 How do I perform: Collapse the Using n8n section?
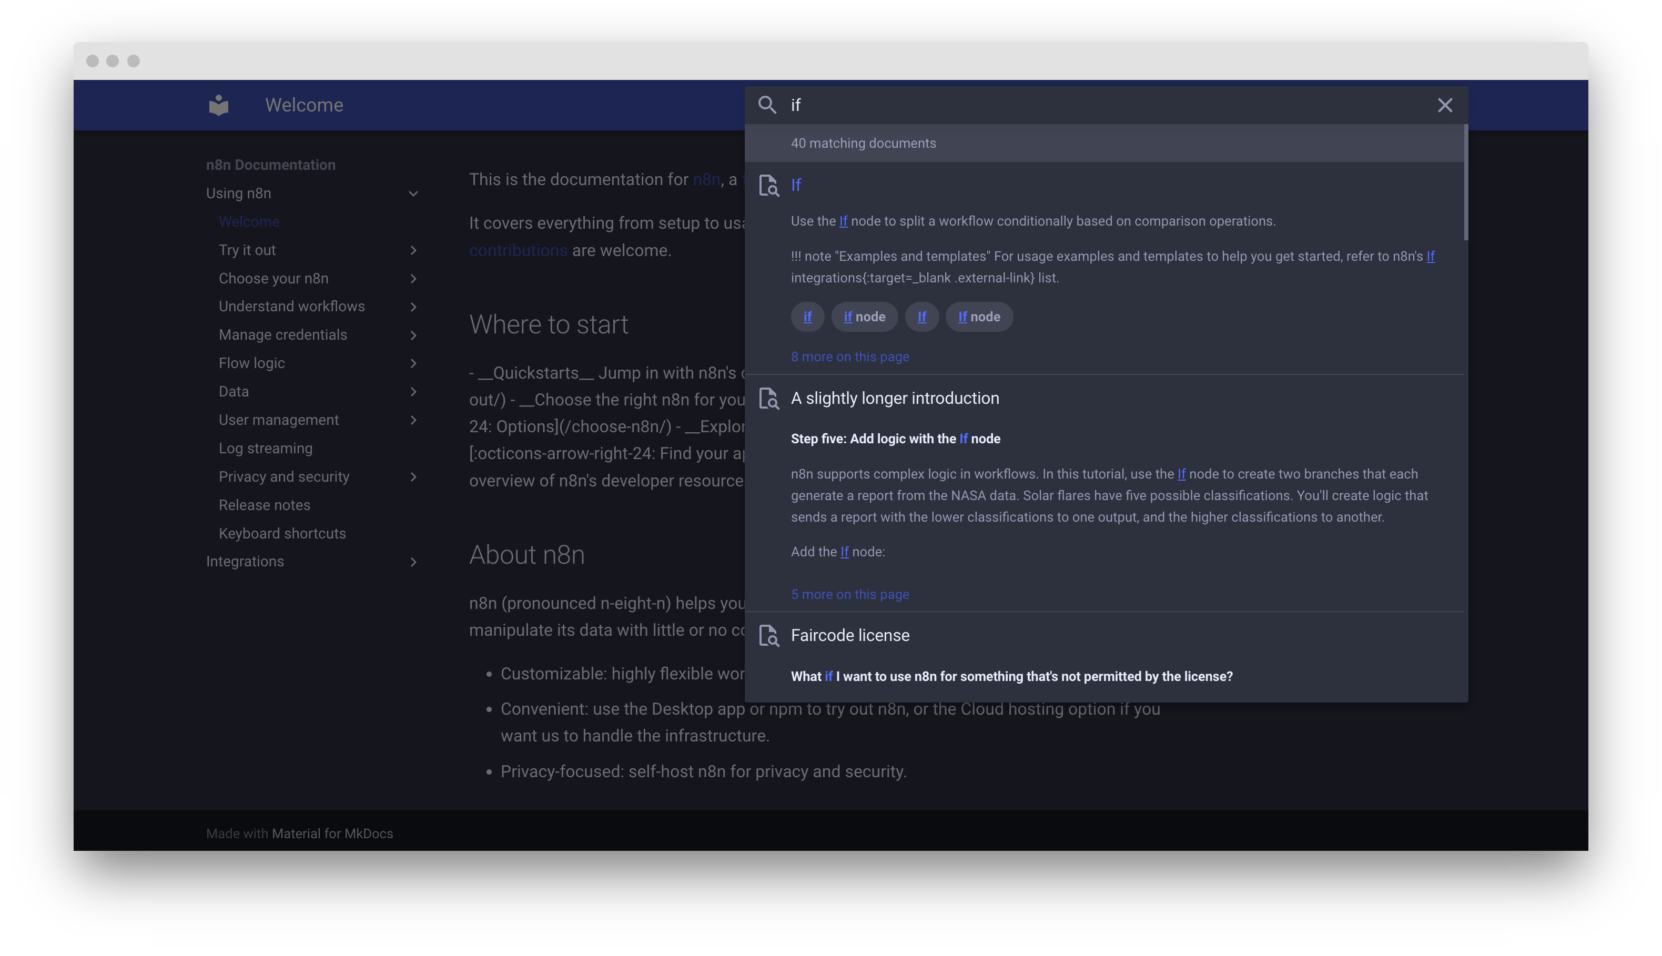pyautogui.click(x=413, y=193)
